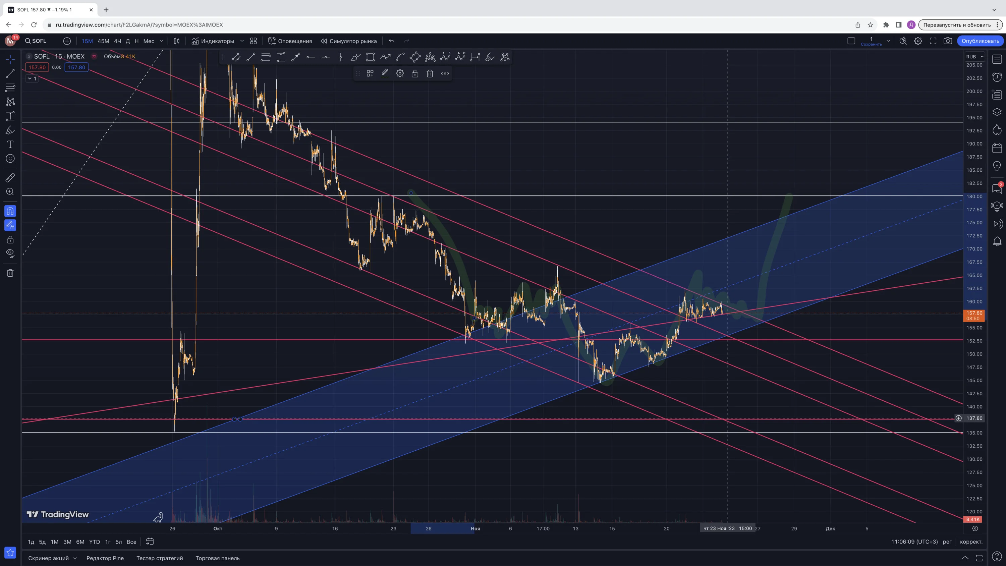This screenshot has width=1006, height=566.
Task: Add alert at the 137.80 price plus
Action: 958,418
